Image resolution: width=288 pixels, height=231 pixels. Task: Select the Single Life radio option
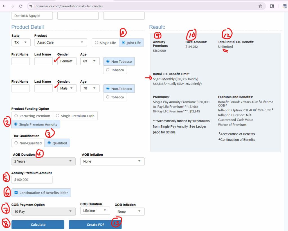point(96,43)
